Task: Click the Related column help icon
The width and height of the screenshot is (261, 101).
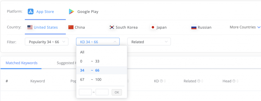Action: pos(199,81)
